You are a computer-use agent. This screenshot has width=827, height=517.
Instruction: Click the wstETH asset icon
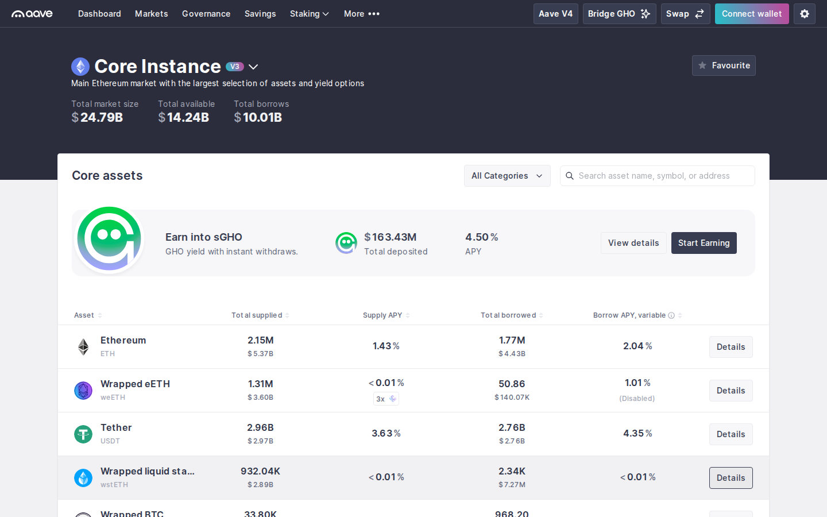83,478
